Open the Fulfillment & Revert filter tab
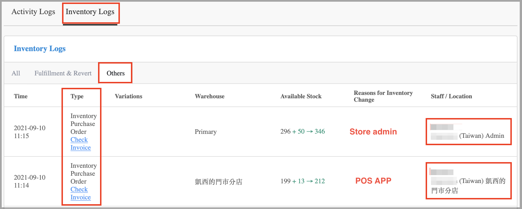This screenshot has width=522, height=209. click(x=63, y=73)
